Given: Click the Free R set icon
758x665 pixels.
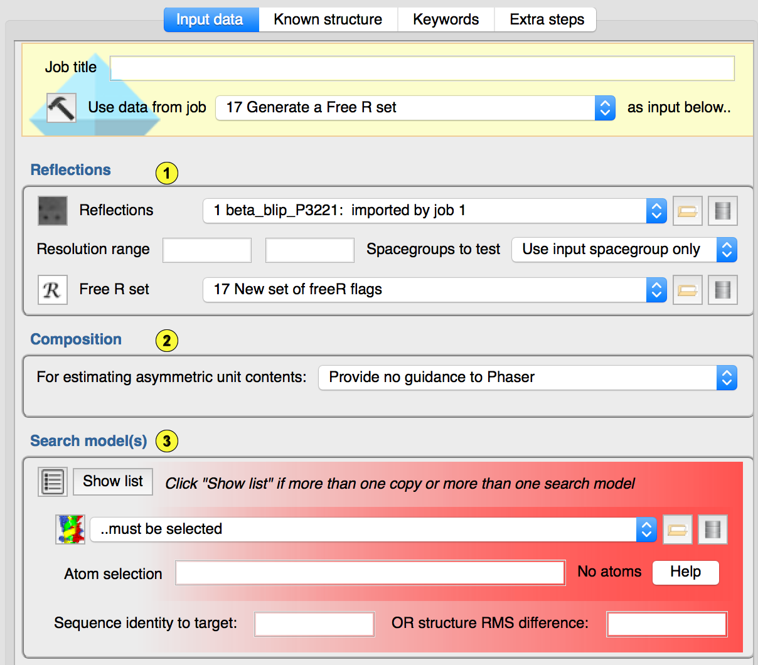Looking at the screenshot, I should click(x=53, y=290).
